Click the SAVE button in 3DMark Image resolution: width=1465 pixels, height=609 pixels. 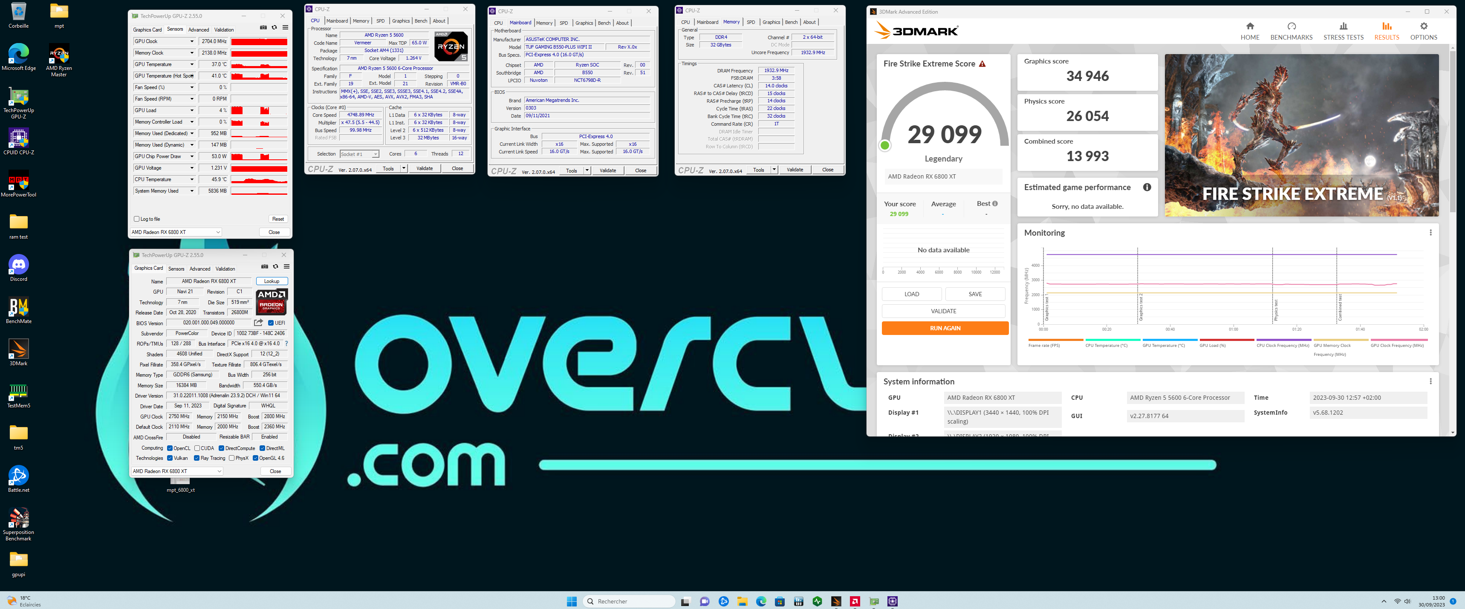coord(975,294)
